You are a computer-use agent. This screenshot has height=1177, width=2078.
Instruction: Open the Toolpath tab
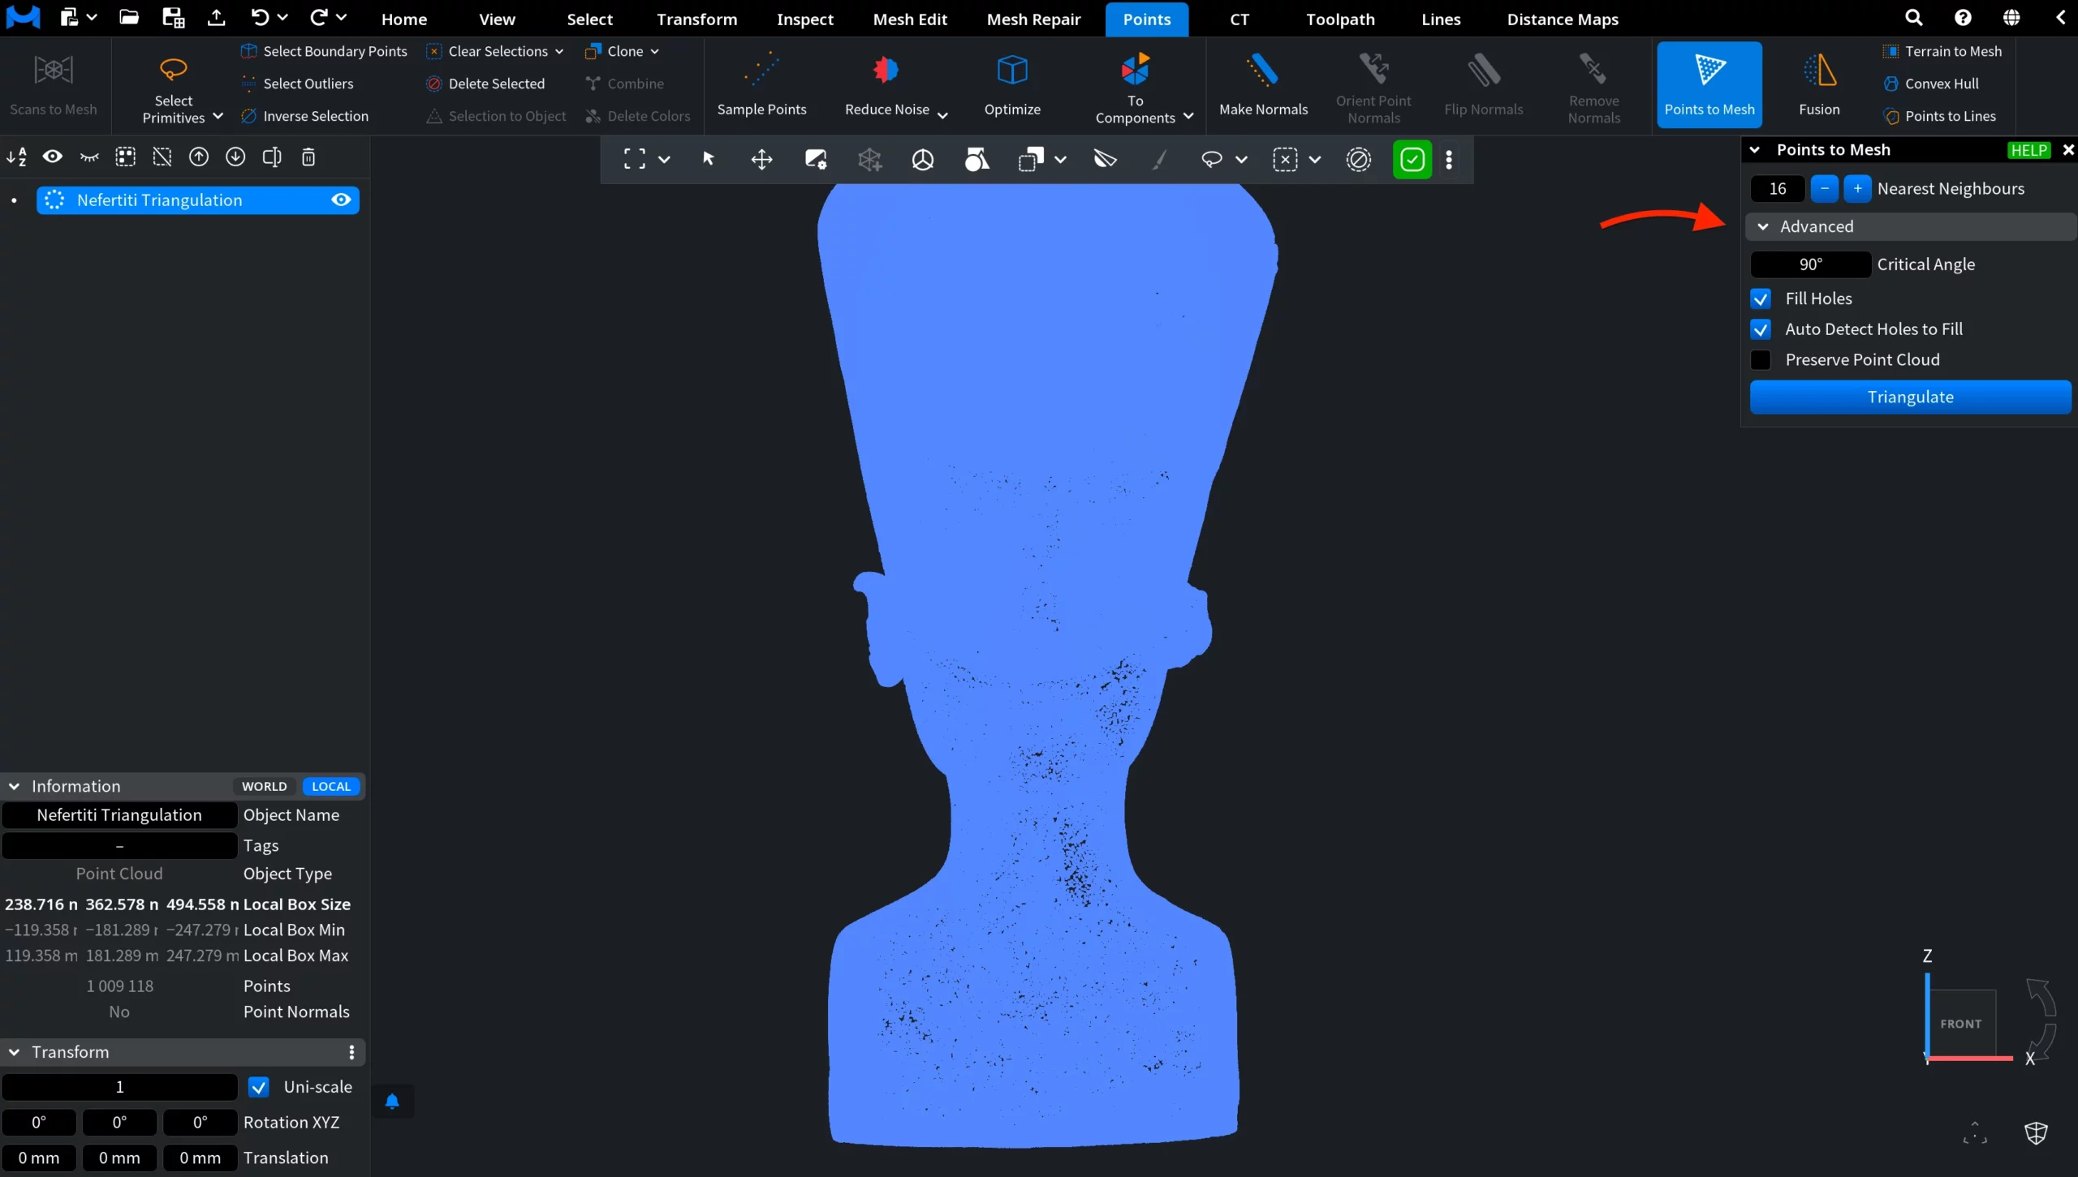[1340, 19]
